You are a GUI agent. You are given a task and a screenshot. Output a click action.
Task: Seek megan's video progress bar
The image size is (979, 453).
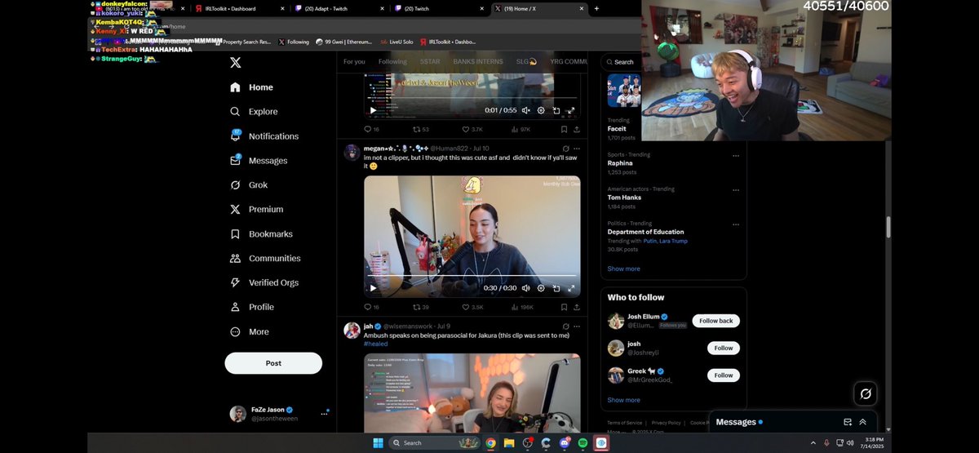coord(472,276)
